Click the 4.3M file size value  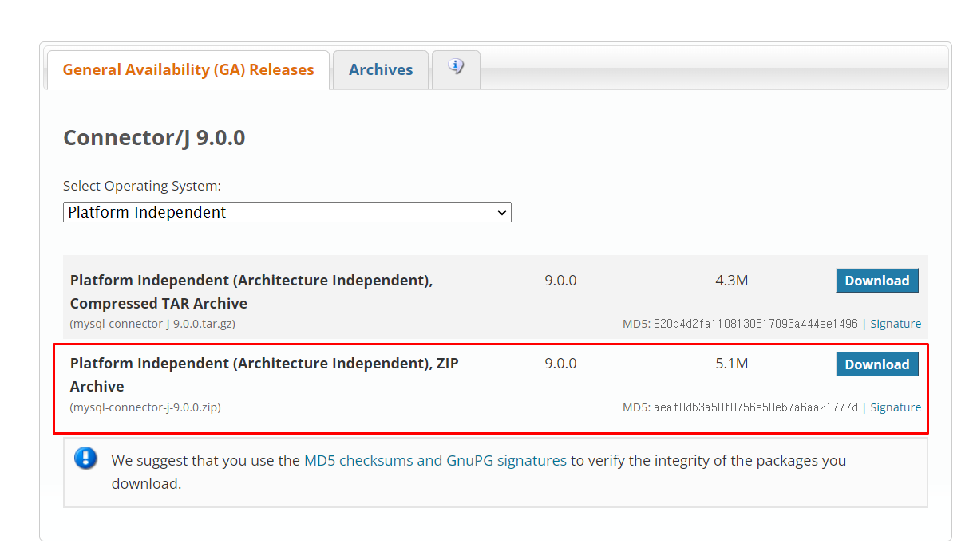coord(732,281)
